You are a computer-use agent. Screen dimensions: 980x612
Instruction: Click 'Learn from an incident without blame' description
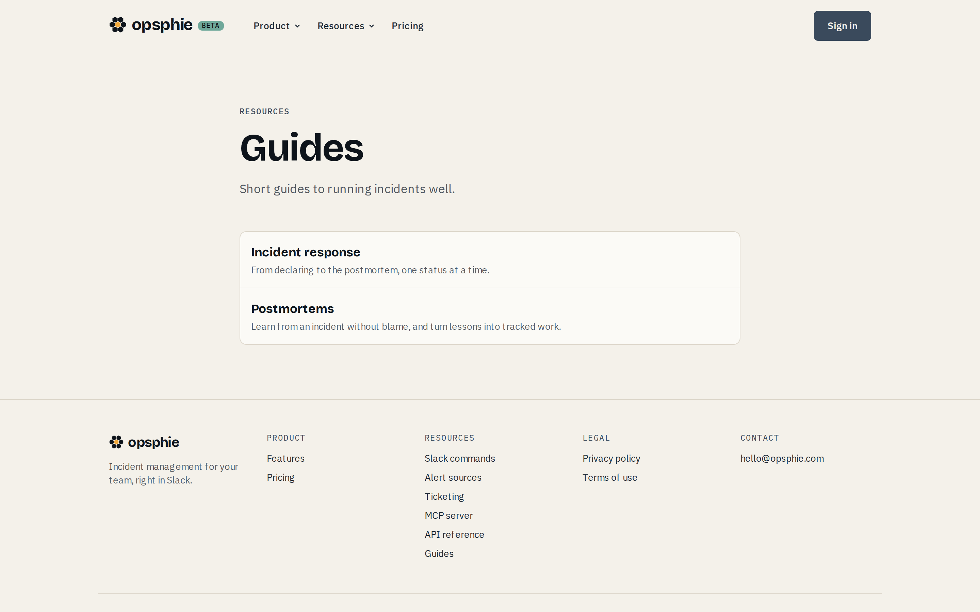click(406, 326)
